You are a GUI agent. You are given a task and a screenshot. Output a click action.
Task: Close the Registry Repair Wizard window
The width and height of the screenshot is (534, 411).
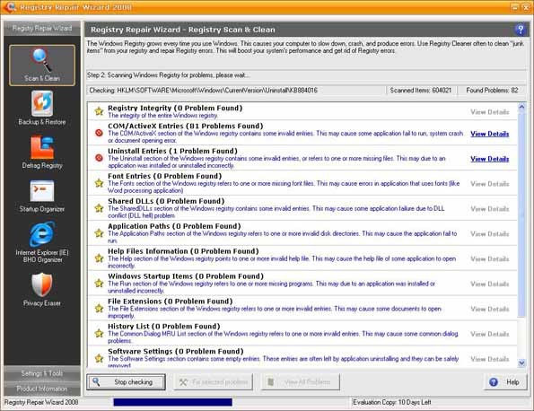[x=525, y=7]
